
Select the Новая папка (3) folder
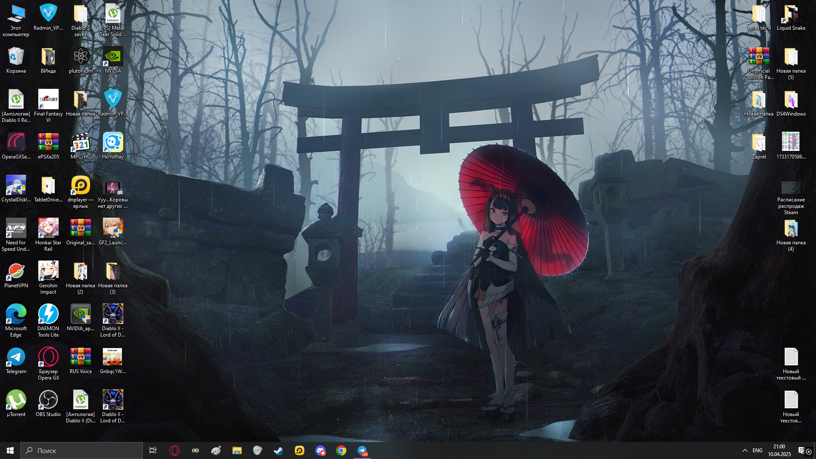pos(113,278)
